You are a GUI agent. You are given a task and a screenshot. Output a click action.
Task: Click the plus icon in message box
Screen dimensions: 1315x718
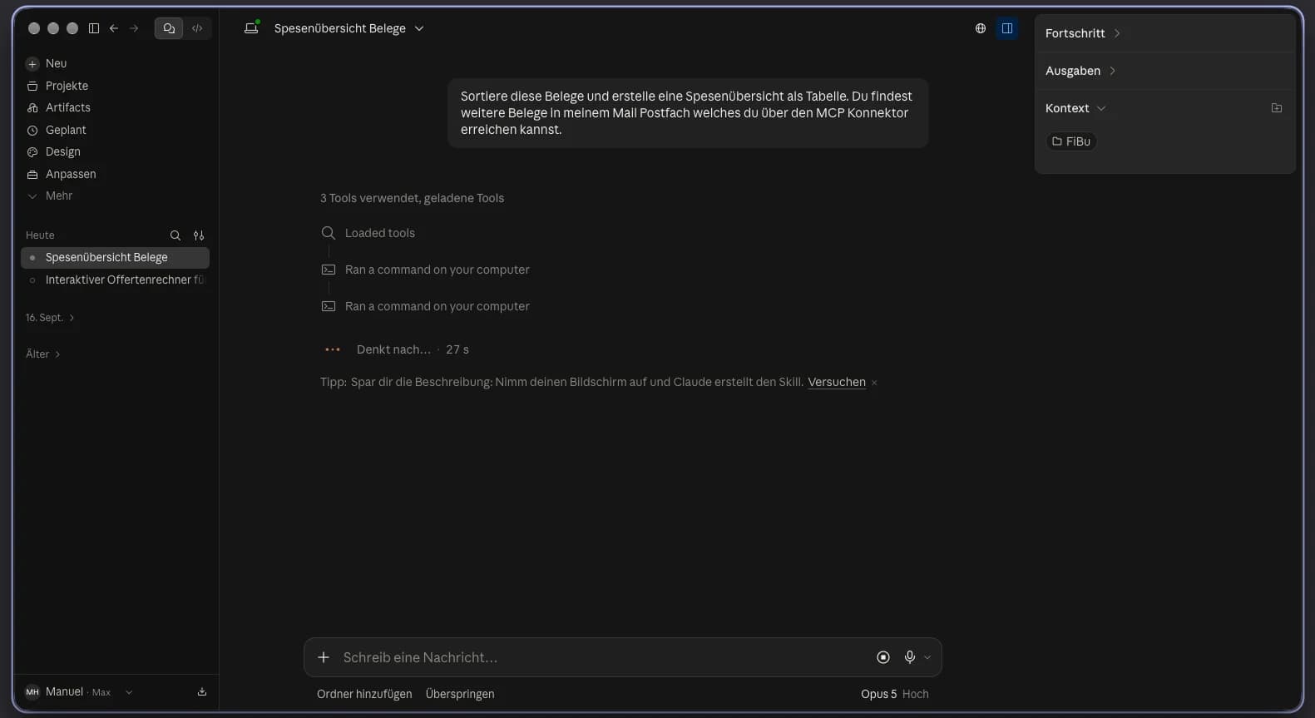(x=324, y=657)
